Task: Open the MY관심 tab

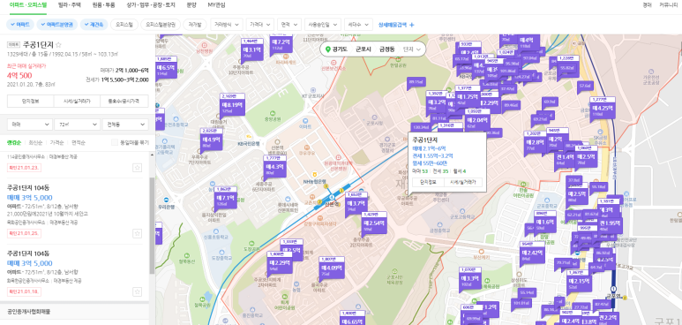Action: pos(217,5)
